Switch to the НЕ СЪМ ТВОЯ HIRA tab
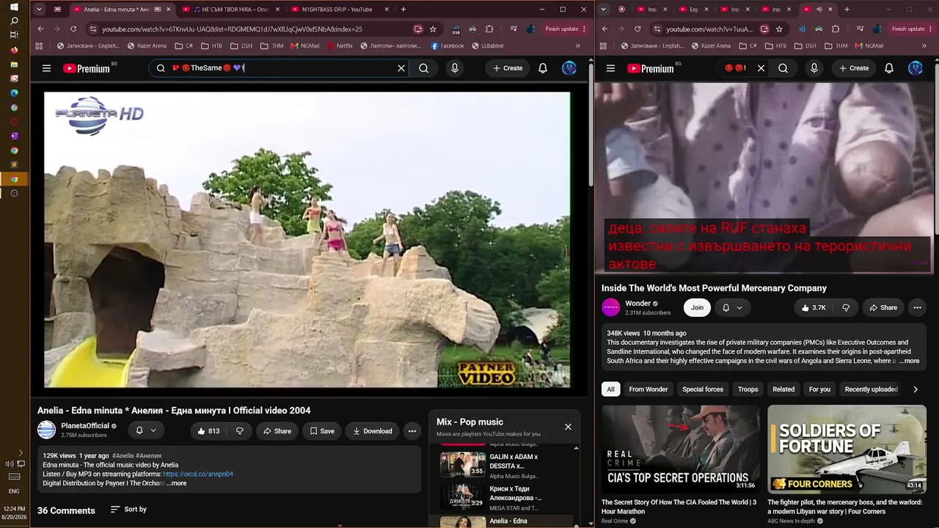 click(230, 10)
